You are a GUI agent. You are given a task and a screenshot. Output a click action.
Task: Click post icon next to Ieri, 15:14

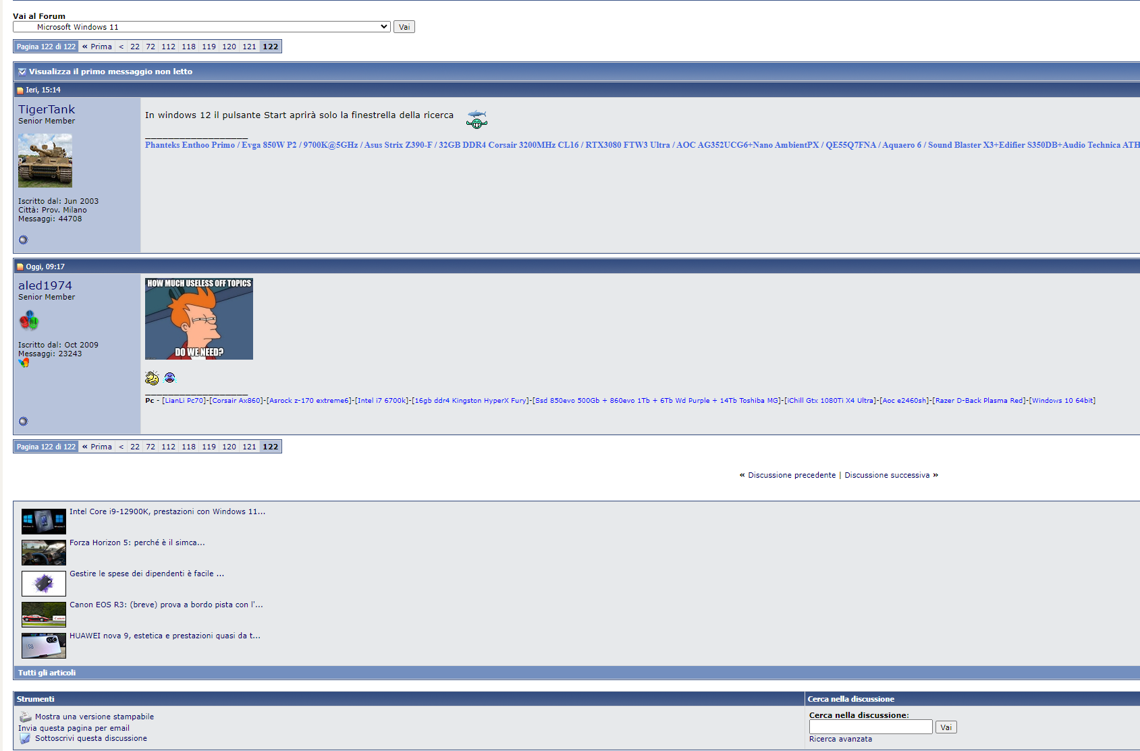pyautogui.click(x=20, y=90)
